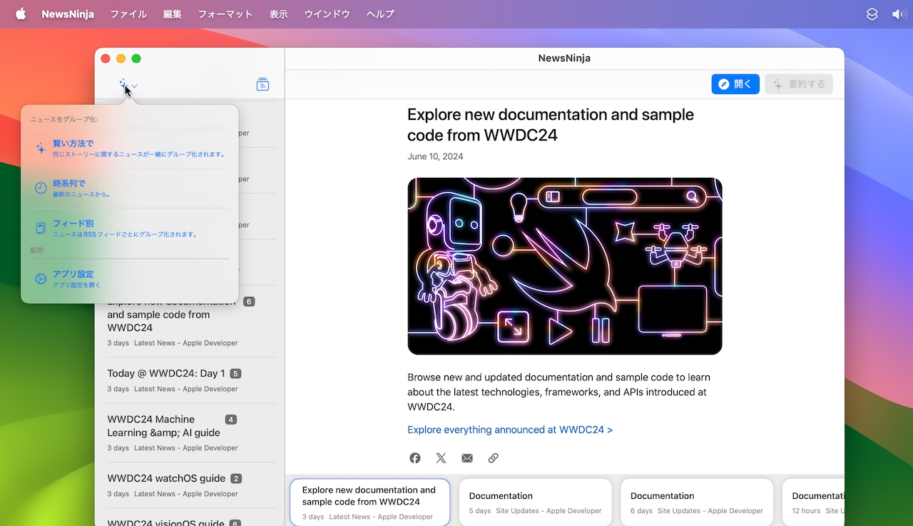Click the 要約する summarize button
Image resolution: width=913 pixels, height=526 pixels.
(799, 84)
